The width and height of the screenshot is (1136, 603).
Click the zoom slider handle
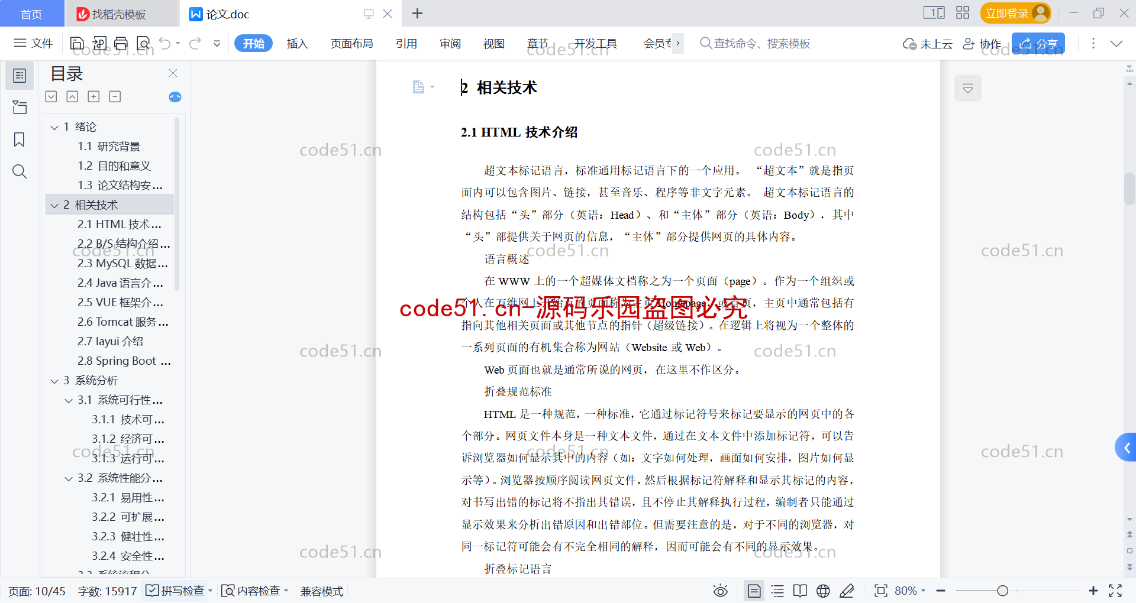click(x=1002, y=591)
